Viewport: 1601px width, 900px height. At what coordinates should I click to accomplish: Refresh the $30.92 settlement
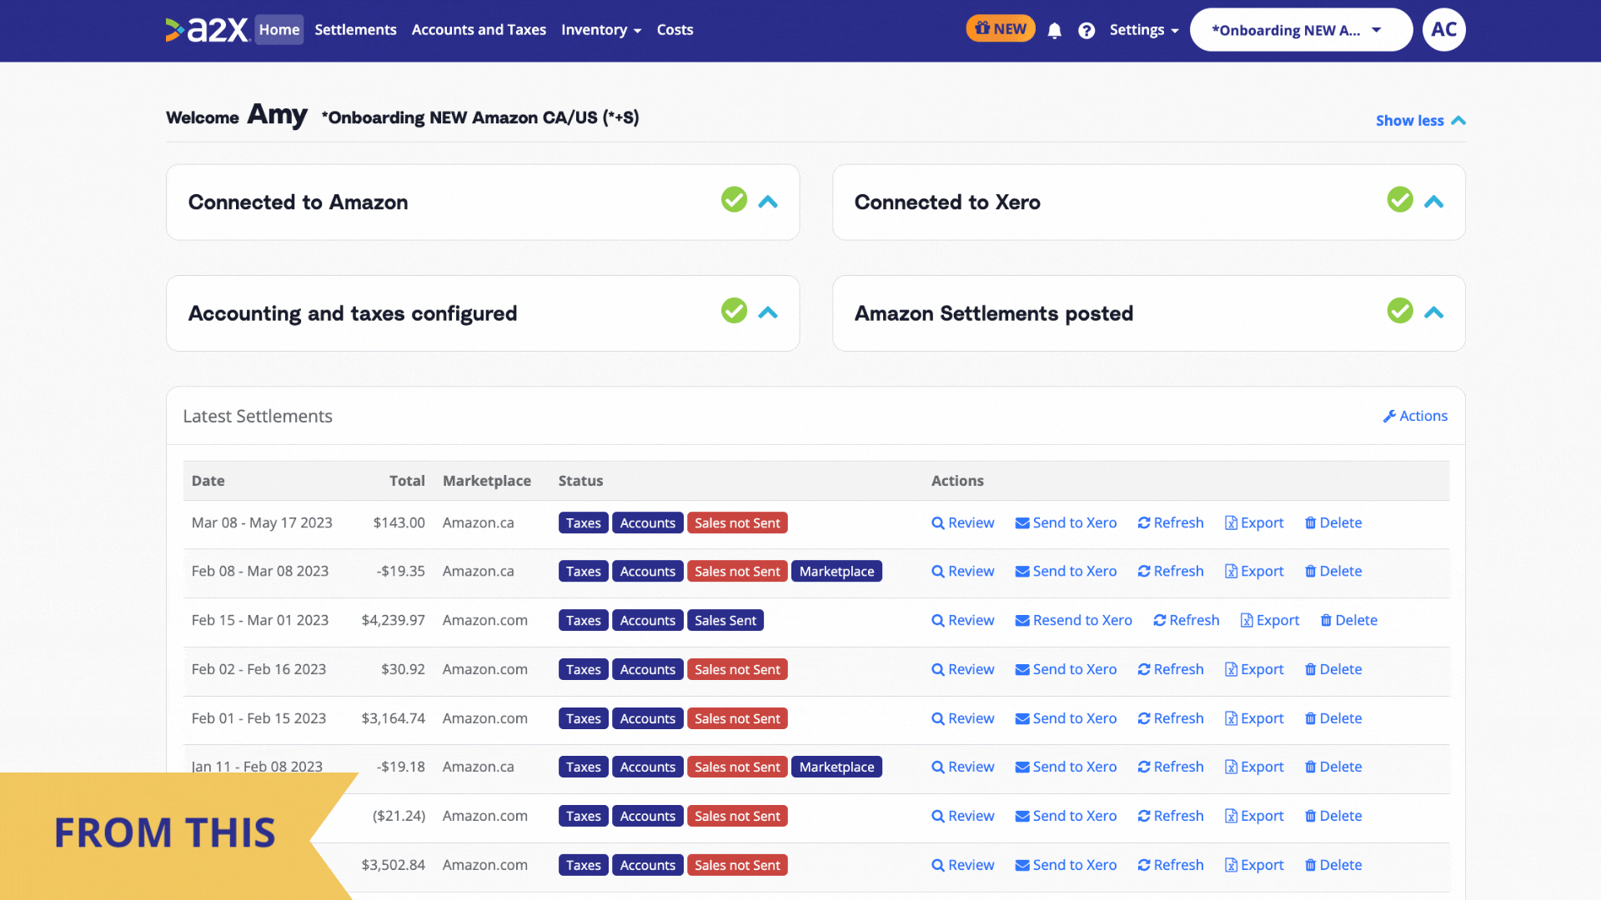pyautogui.click(x=1171, y=670)
